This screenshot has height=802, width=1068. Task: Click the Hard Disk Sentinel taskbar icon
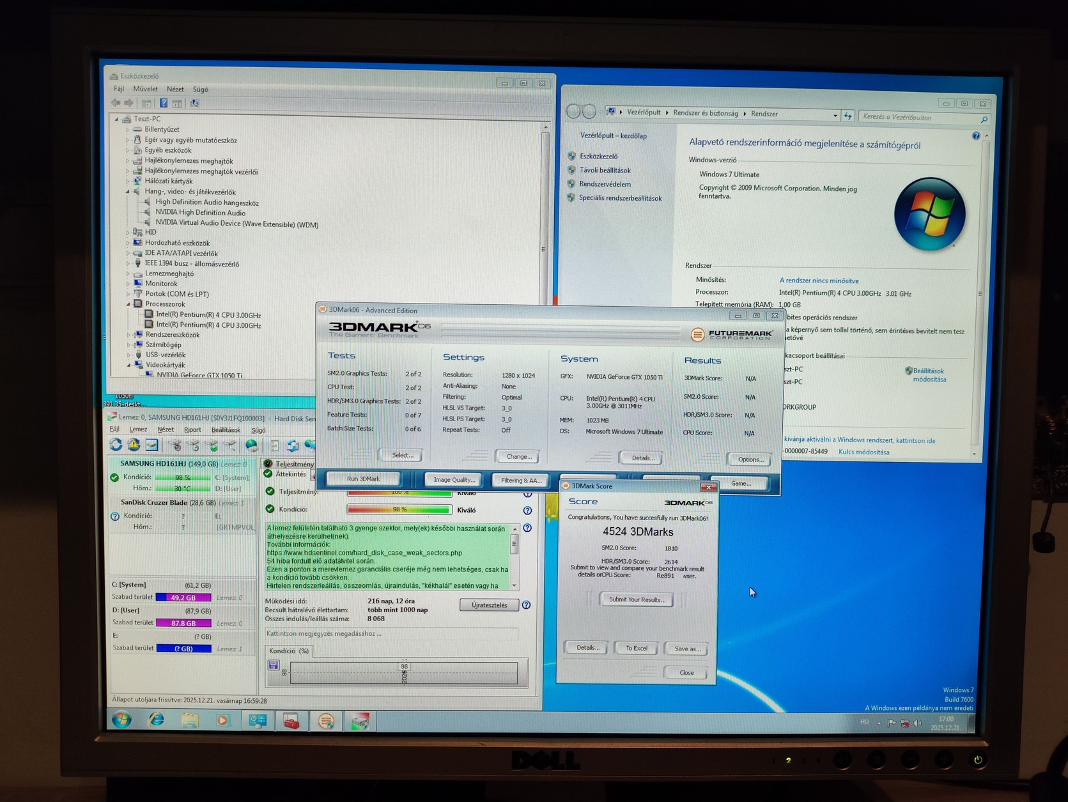[360, 722]
